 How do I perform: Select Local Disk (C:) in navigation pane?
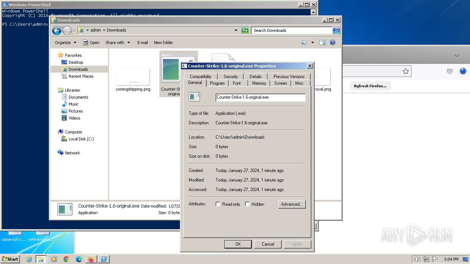[x=81, y=139]
